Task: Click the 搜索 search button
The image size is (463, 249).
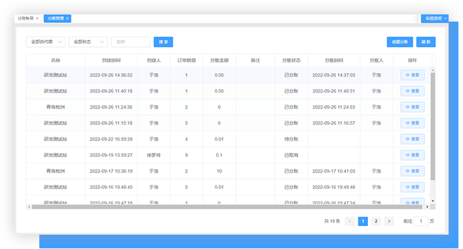Action: pos(163,42)
